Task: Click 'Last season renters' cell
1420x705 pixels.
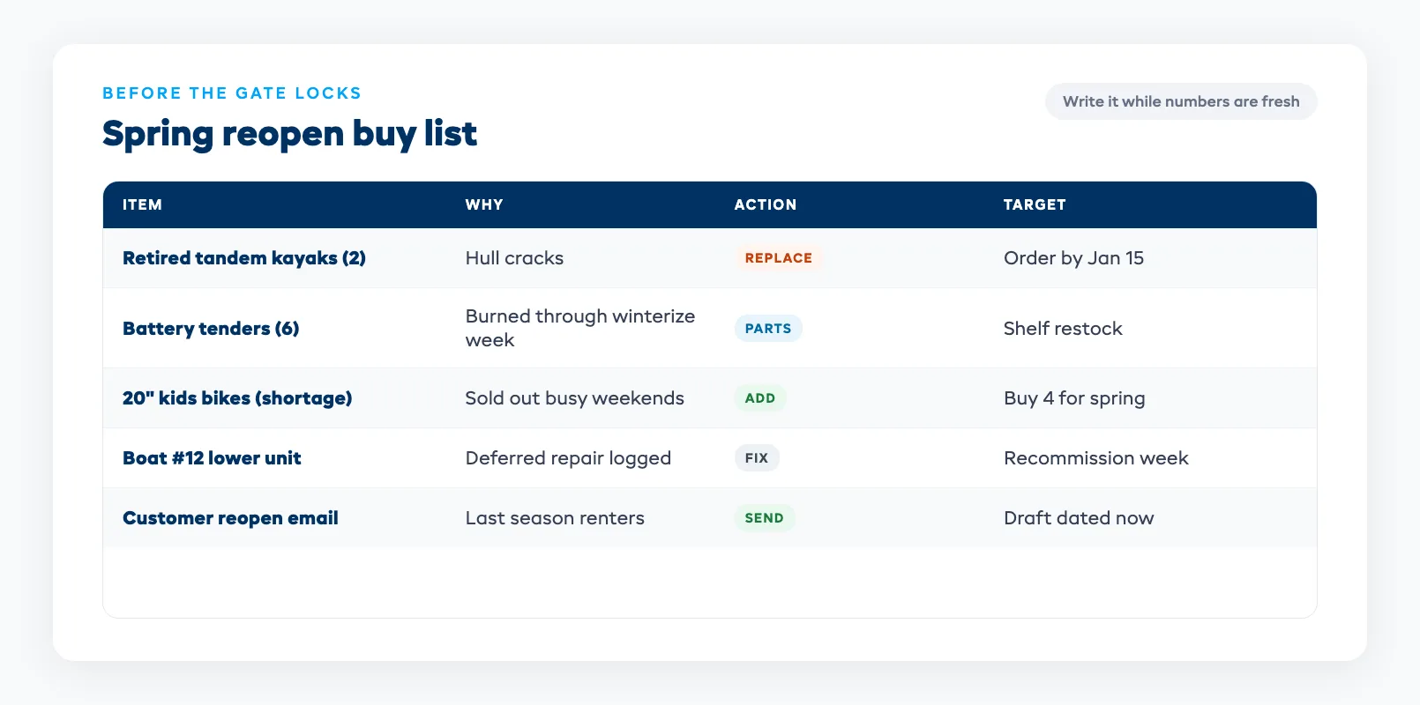Action: coord(555,518)
